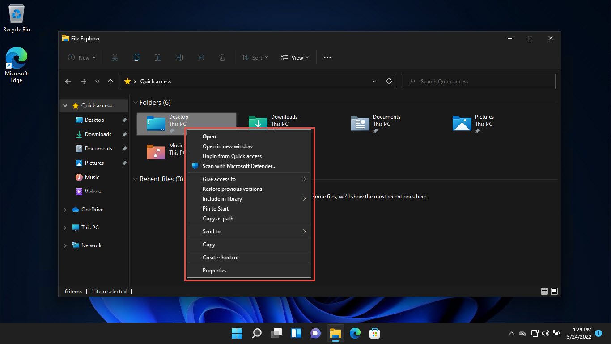Unpin Desktop from Quick access

tap(232, 156)
